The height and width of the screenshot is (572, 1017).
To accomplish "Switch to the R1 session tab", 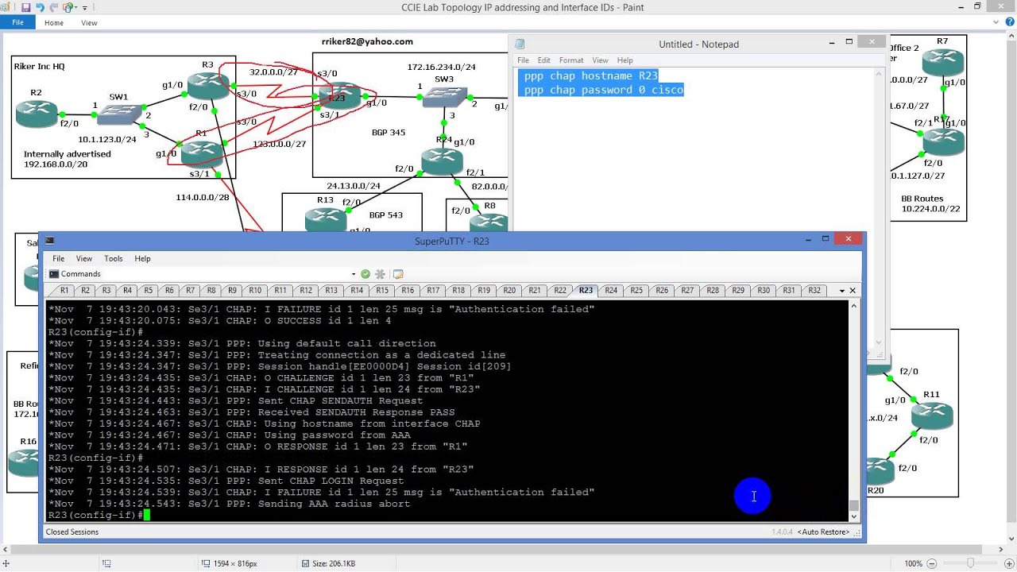I will coord(64,291).
